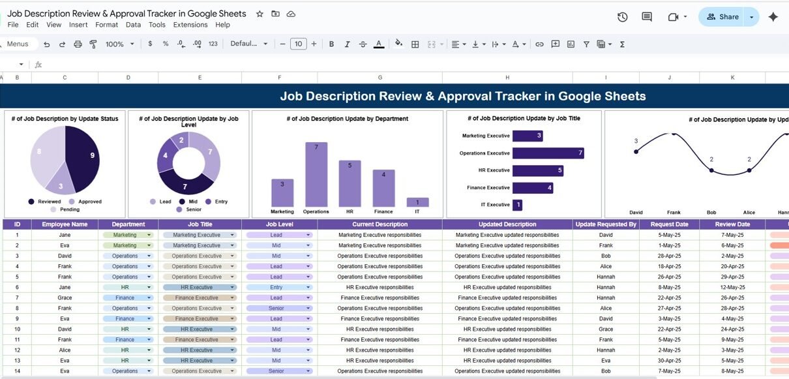Open the Format menu

click(x=106, y=25)
